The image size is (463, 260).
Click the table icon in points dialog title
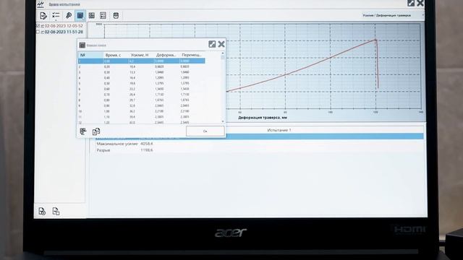pos(82,45)
